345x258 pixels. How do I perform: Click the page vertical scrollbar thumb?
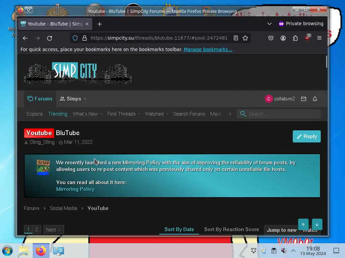[326, 62]
